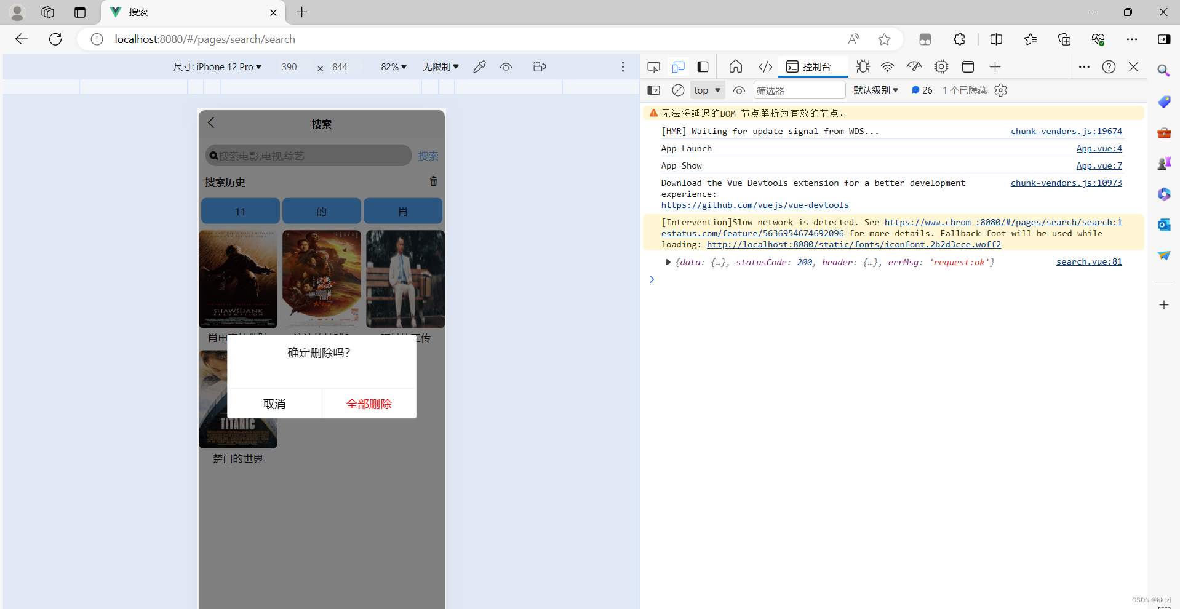Screen dimensions: 1180x609
Task: Open the Application panel tab
Action: click(x=968, y=66)
